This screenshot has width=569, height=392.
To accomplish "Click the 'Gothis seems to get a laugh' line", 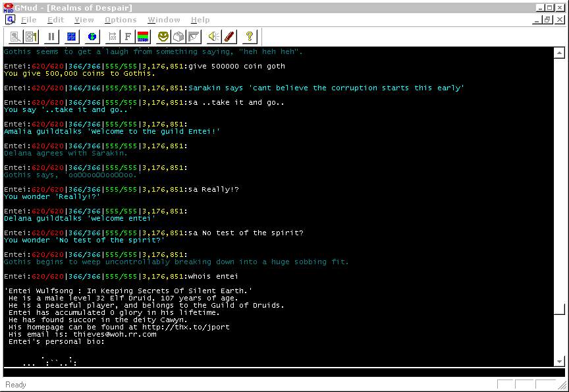I will (x=153, y=52).
